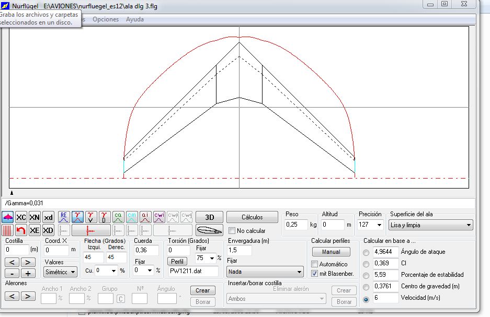Toggle the cm moment coefficient curve icon
Image resolution: width=490 pixels, height=317 pixels.
point(132,217)
